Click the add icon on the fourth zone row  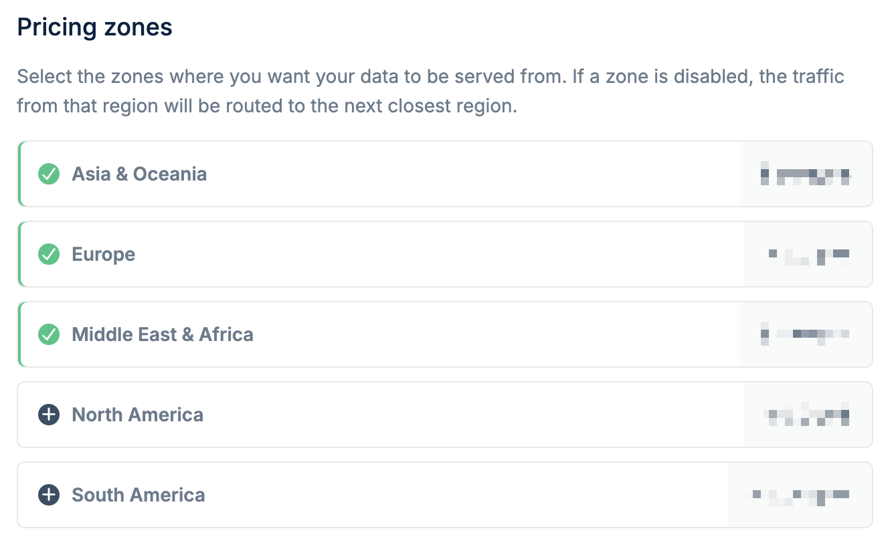[48, 415]
